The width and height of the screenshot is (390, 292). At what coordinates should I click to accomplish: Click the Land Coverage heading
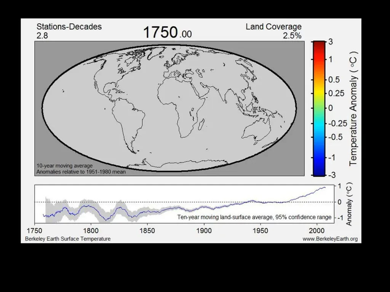[x=273, y=27]
